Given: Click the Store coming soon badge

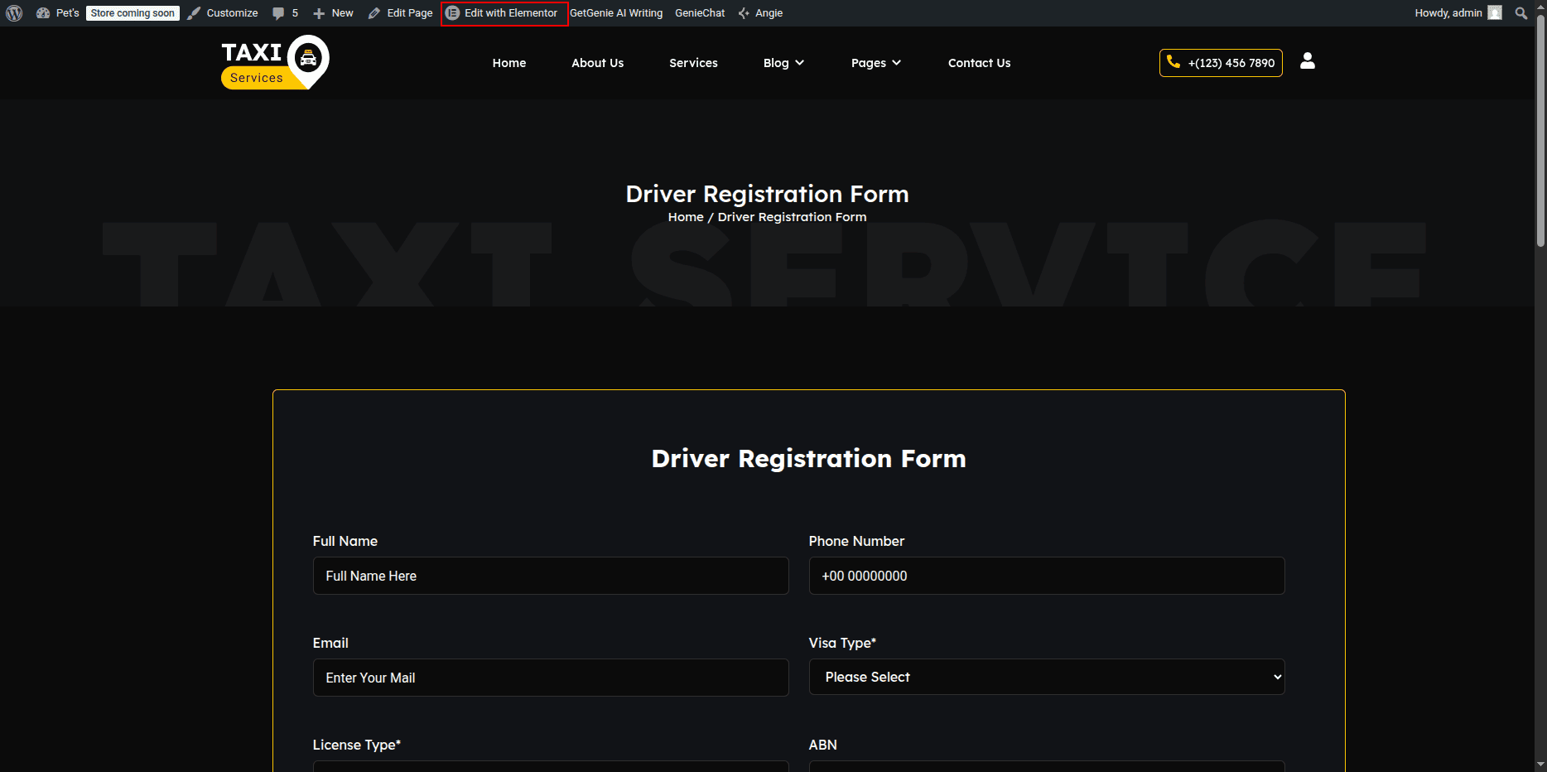Looking at the screenshot, I should (133, 13).
